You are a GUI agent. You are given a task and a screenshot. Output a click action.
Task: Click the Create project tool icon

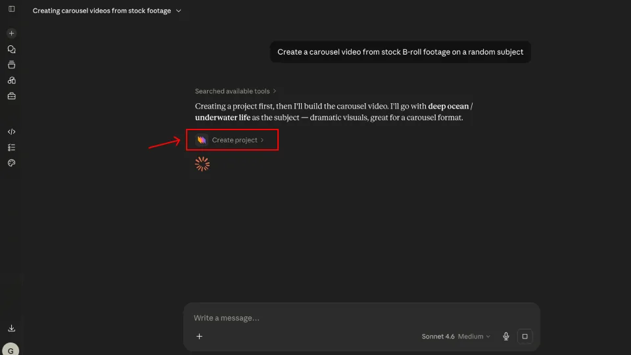point(202,140)
